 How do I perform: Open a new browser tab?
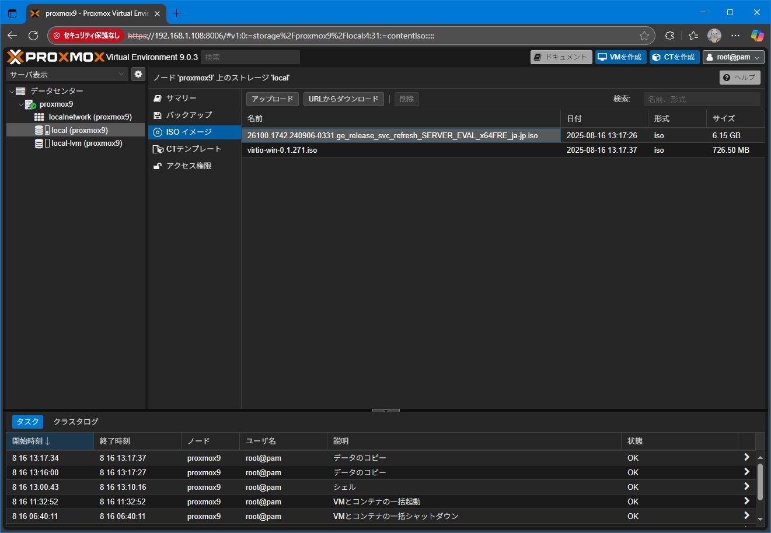[176, 13]
